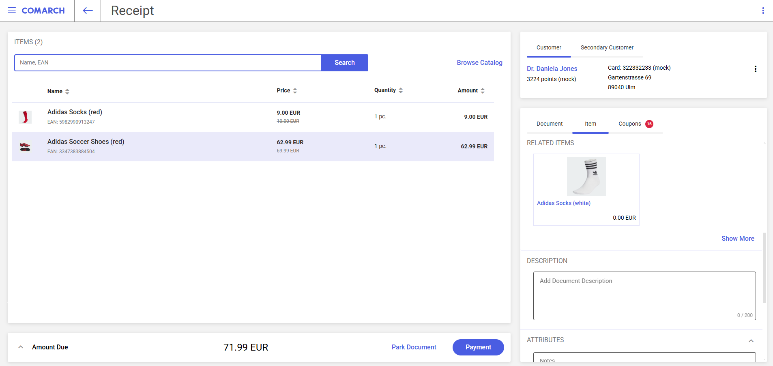
Task: Open Adidas Socks (white) link
Action: pos(563,203)
